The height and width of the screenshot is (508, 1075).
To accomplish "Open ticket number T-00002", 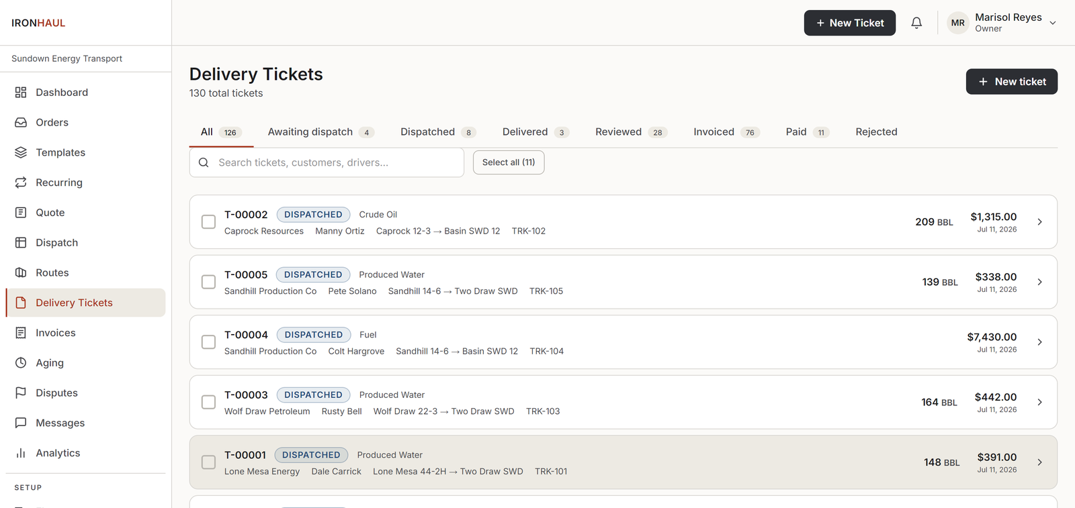I will pyautogui.click(x=246, y=215).
